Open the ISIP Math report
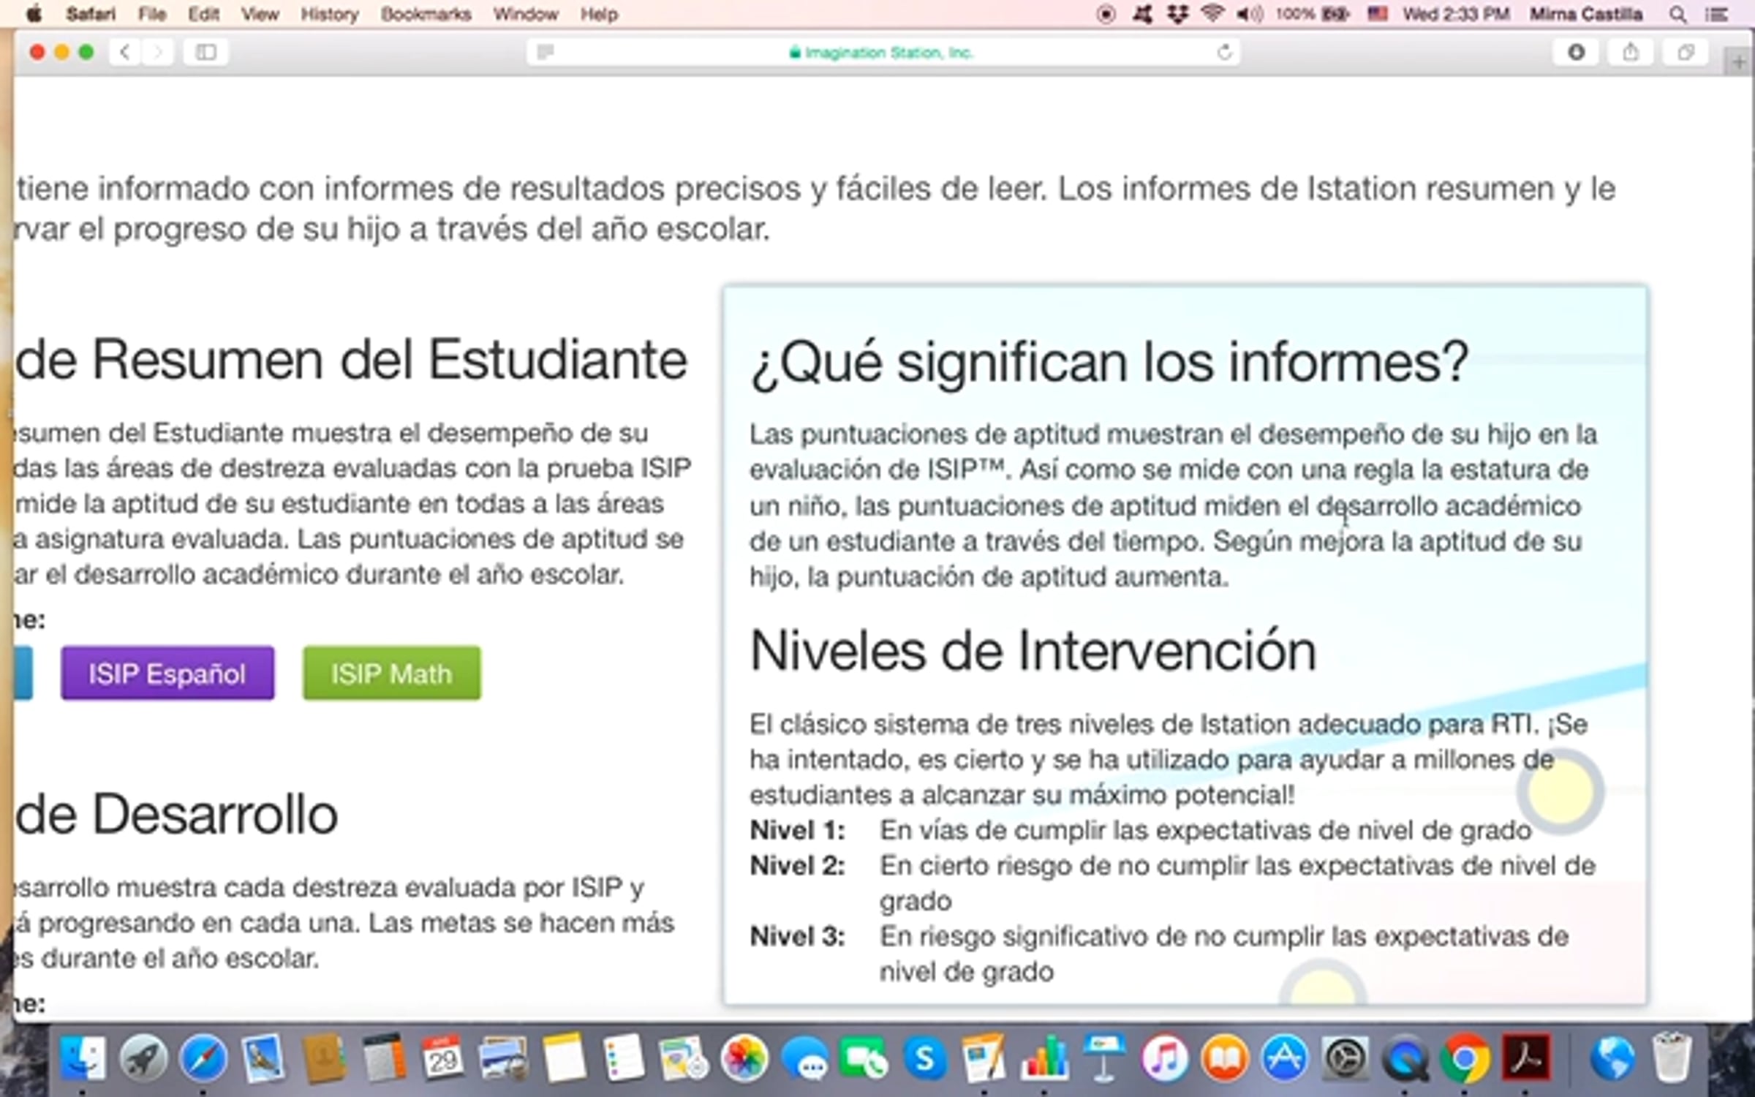The width and height of the screenshot is (1755, 1097). 392,673
